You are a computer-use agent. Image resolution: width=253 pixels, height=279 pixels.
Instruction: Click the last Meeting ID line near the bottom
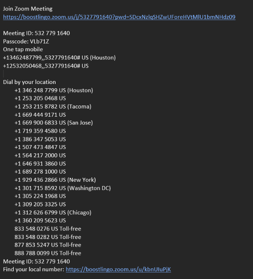36,261
